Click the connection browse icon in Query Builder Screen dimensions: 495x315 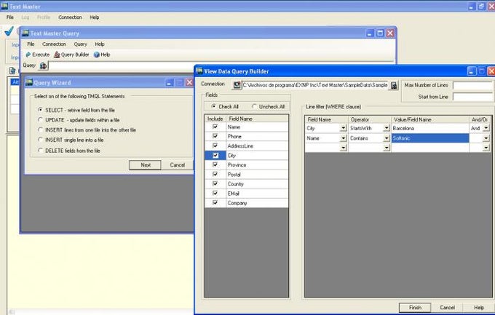click(237, 85)
